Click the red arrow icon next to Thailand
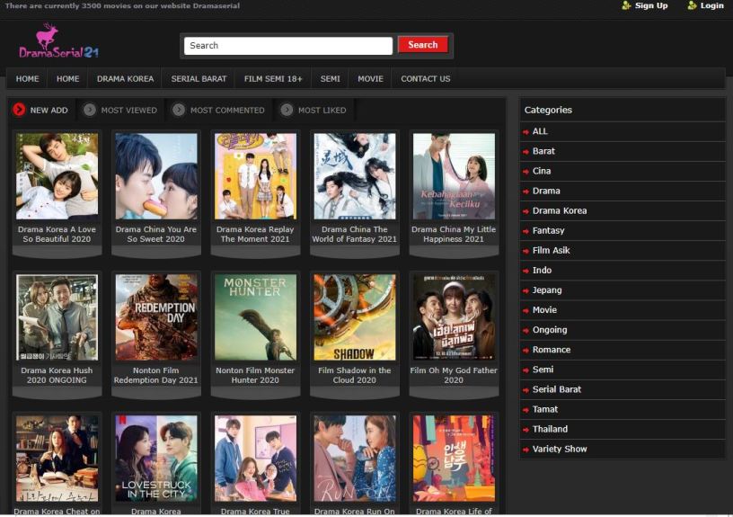Viewport: 733px width, 517px height. click(525, 430)
